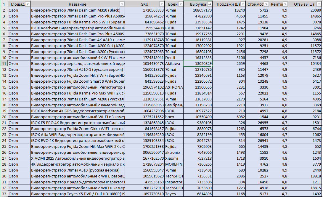Select cell 'Видеорегистратор Fujida Zoom Okko WiFi'
The height and width of the screenshot is (197, 323).
point(78,129)
